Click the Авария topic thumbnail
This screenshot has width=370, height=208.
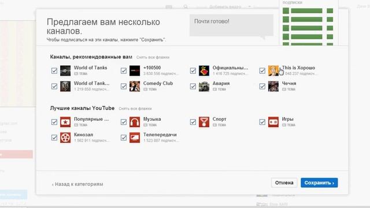click(204, 86)
